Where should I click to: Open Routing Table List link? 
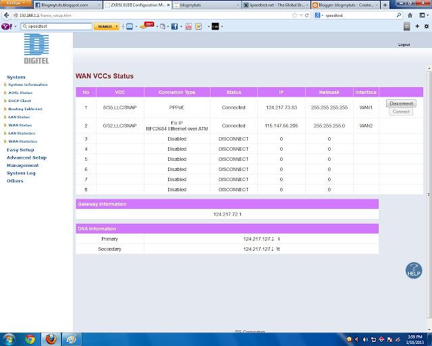pyautogui.click(x=25, y=109)
